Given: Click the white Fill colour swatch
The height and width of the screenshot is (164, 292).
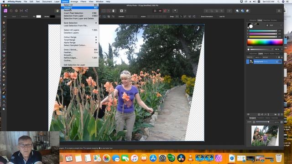Looking at the screenshot, I should (x=38, y=16).
